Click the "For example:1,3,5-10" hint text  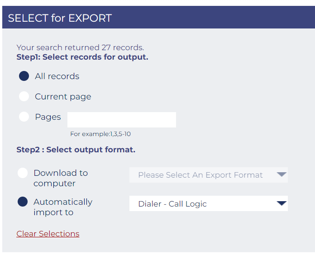[100, 134]
